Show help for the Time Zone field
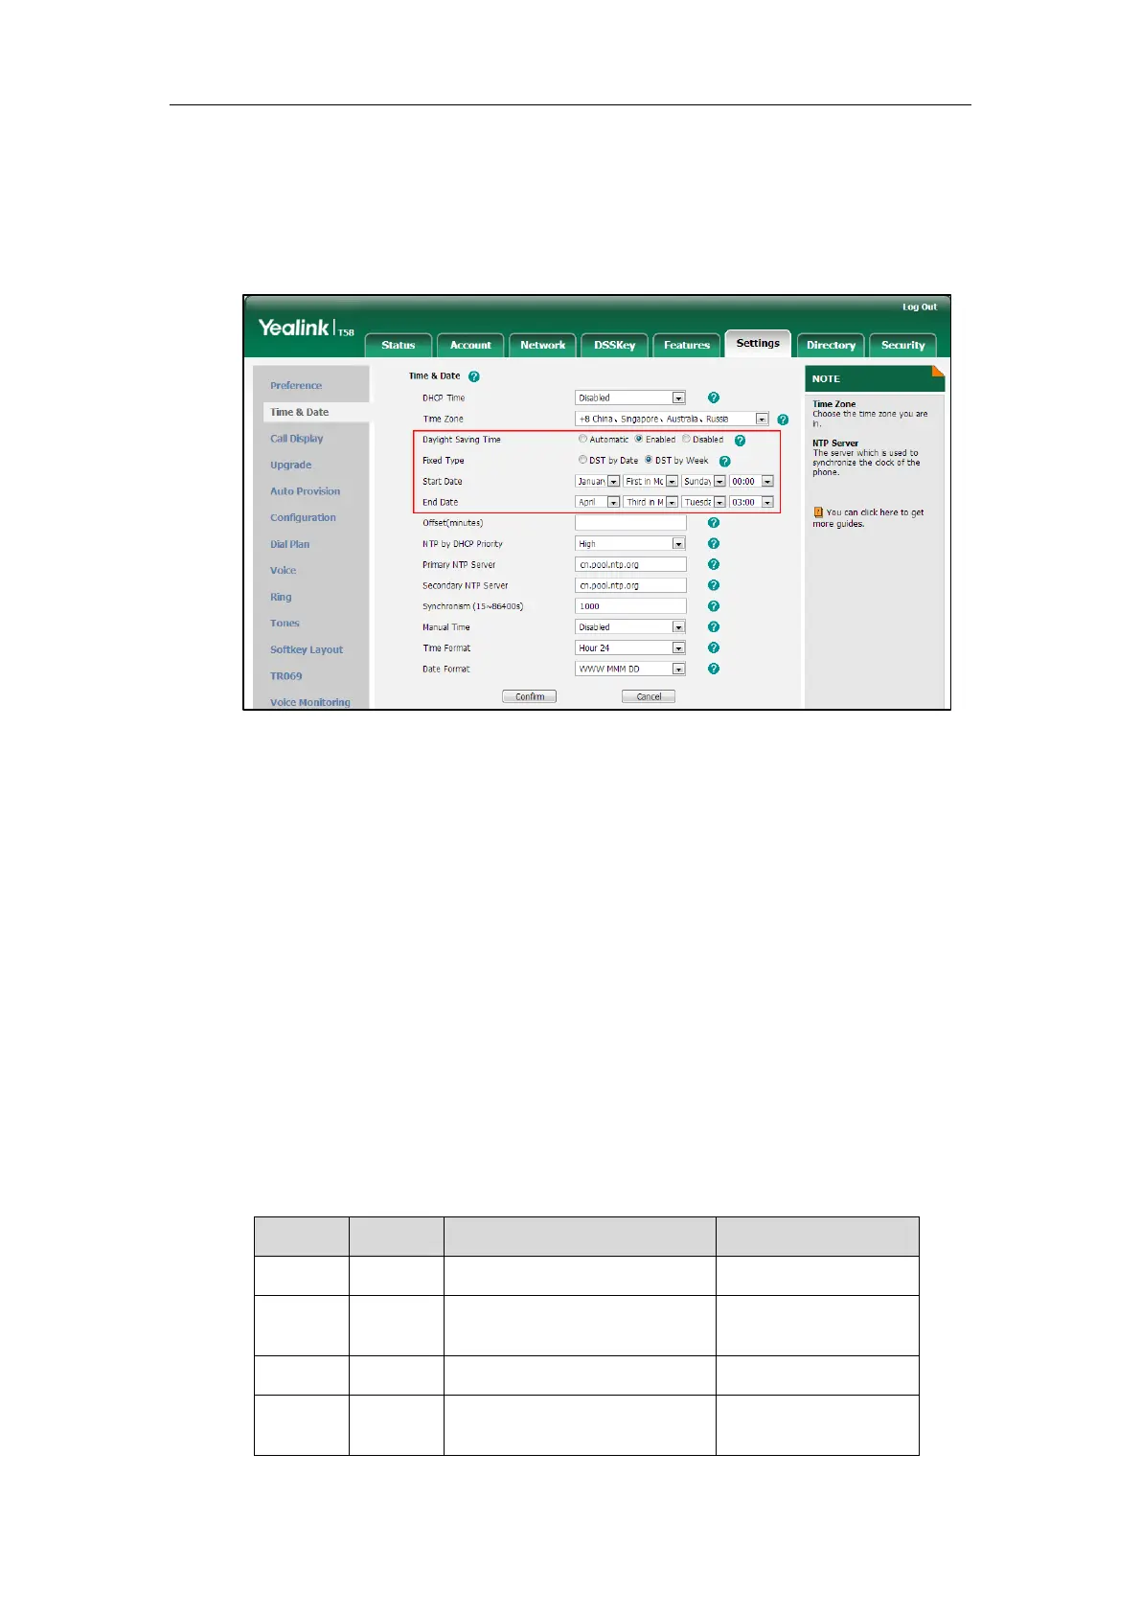The image size is (1141, 1613). coord(783,420)
